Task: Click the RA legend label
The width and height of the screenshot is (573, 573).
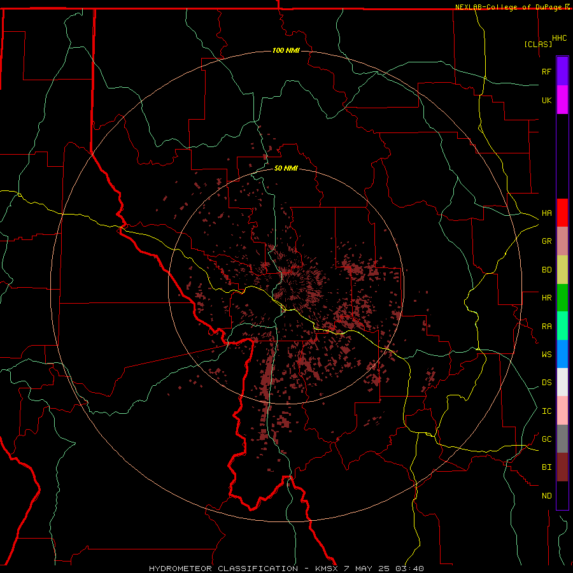Action: click(546, 327)
